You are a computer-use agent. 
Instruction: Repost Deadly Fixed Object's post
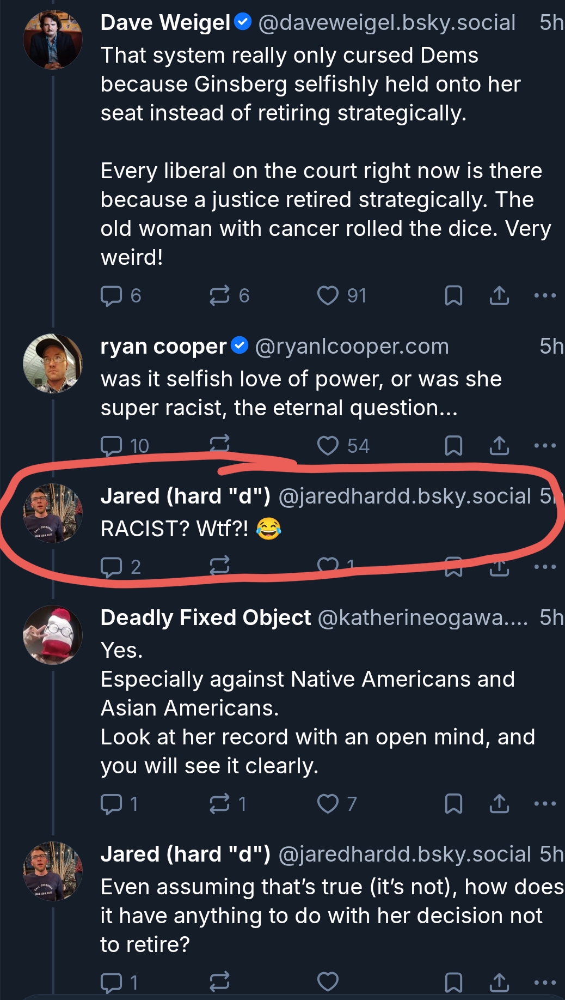click(219, 804)
